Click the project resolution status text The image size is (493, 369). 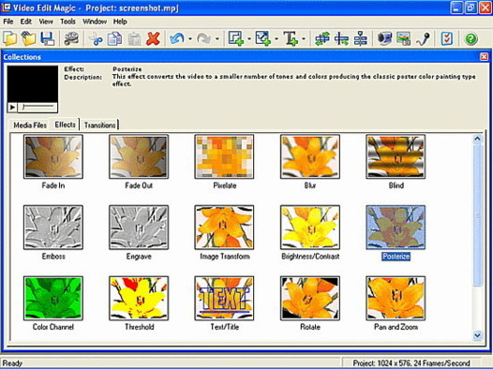pos(411,363)
